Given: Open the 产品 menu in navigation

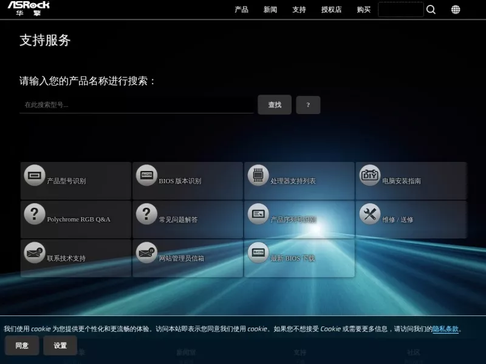Looking at the screenshot, I should [x=241, y=10].
